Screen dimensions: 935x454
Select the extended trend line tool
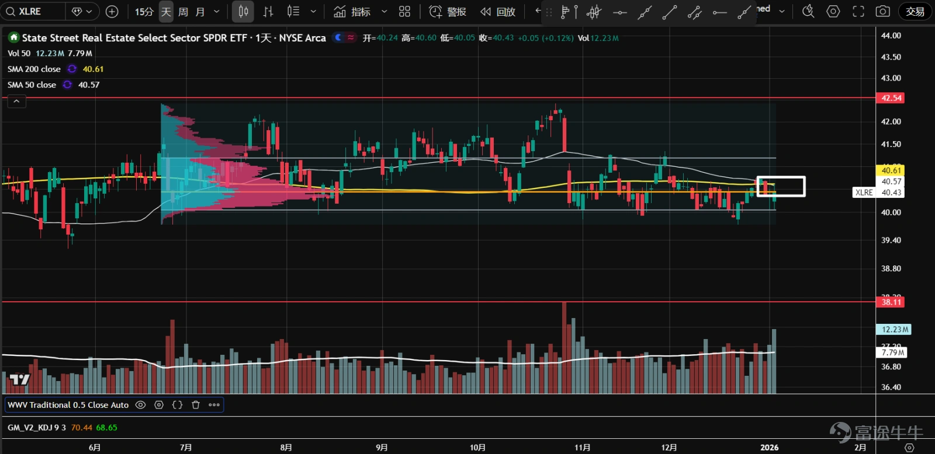point(645,12)
